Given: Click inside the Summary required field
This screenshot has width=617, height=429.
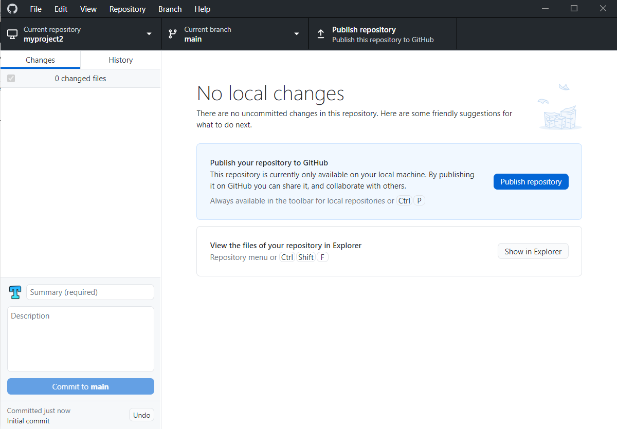Looking at the screenshot, I should pos(90,292).
